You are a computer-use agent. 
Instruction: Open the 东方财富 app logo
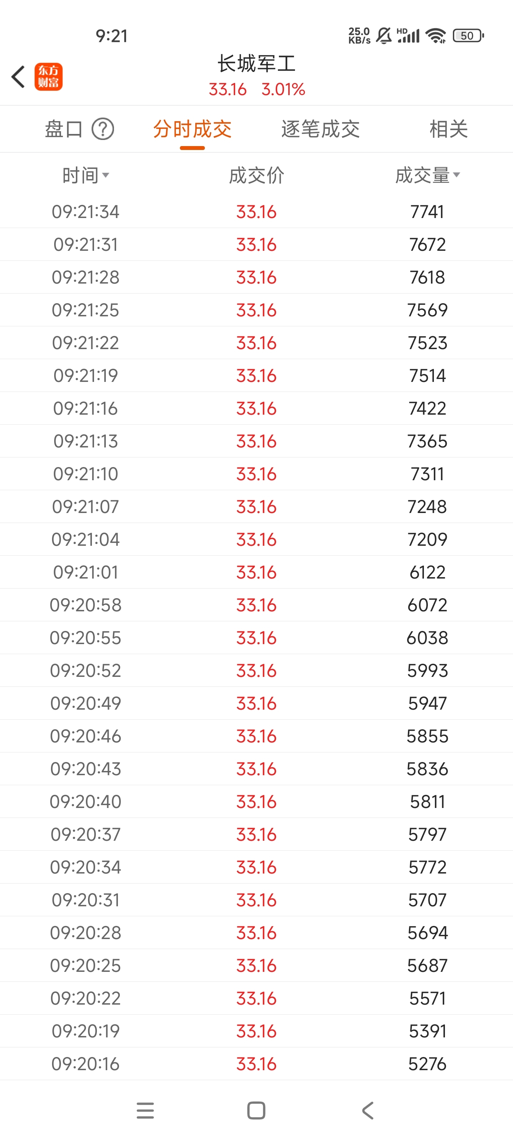[x=49, y=77]
